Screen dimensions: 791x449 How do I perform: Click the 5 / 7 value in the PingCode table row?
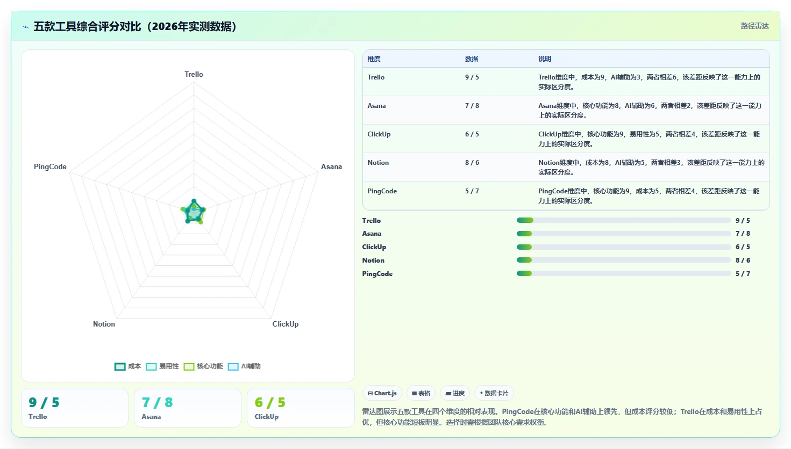click(x=472, y=191)
